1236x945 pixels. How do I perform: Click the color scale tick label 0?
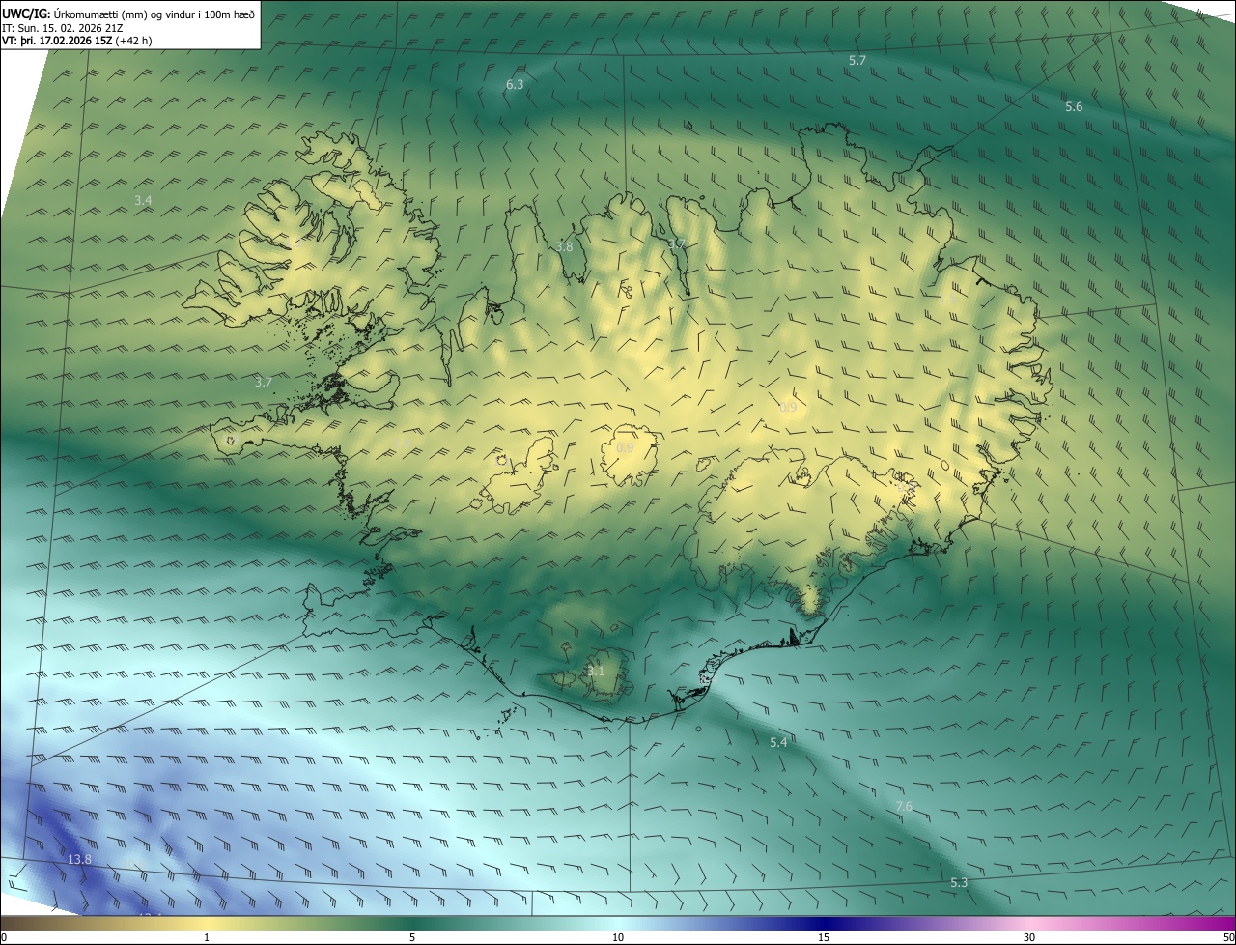[x=4, y=937]
